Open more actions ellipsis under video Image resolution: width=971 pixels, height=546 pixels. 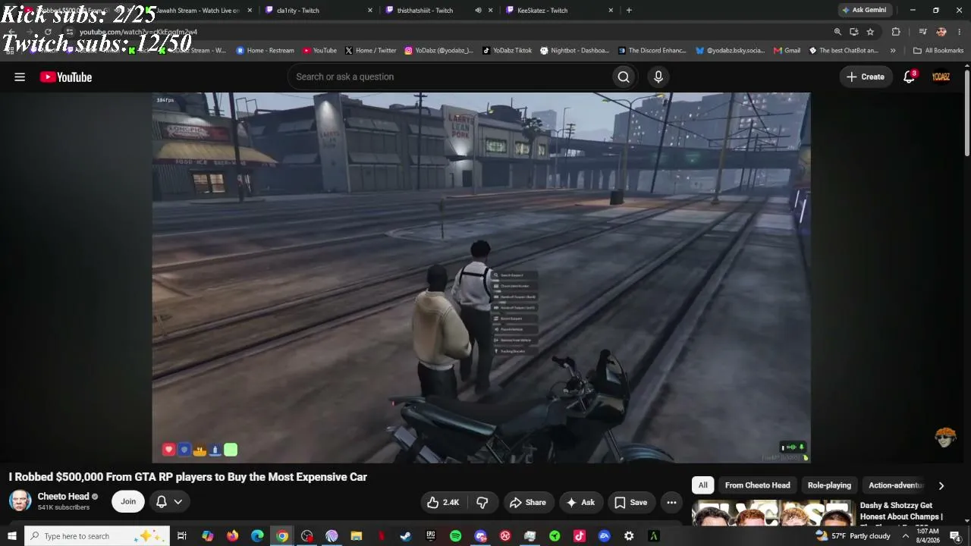[671, 502]
